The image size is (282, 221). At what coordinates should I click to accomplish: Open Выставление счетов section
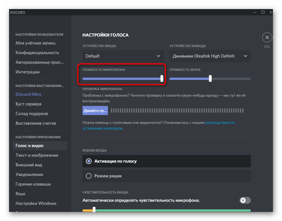click(36, 123)
